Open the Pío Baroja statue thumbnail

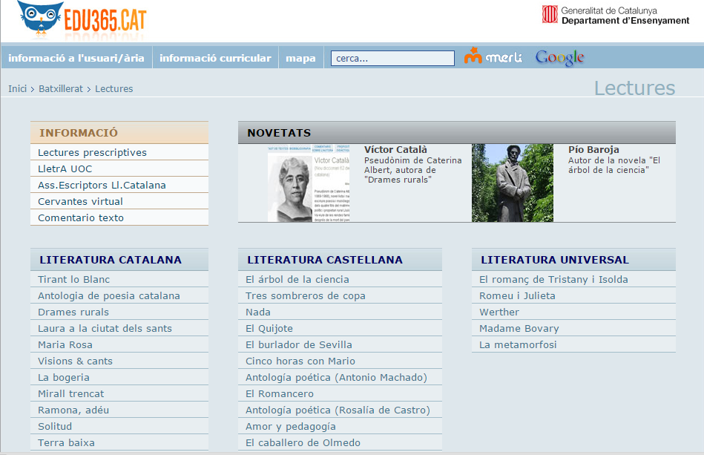512,183
